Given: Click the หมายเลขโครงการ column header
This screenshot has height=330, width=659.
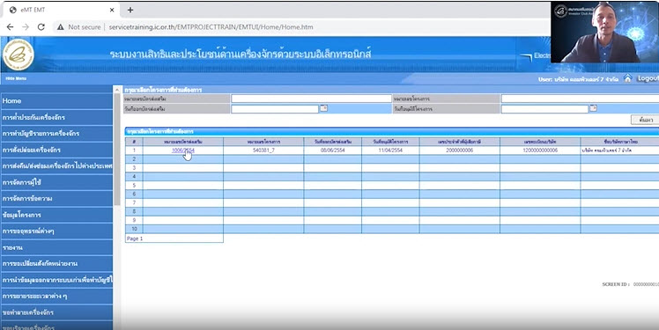Looking at the screenshot, I should pos(263,142).
